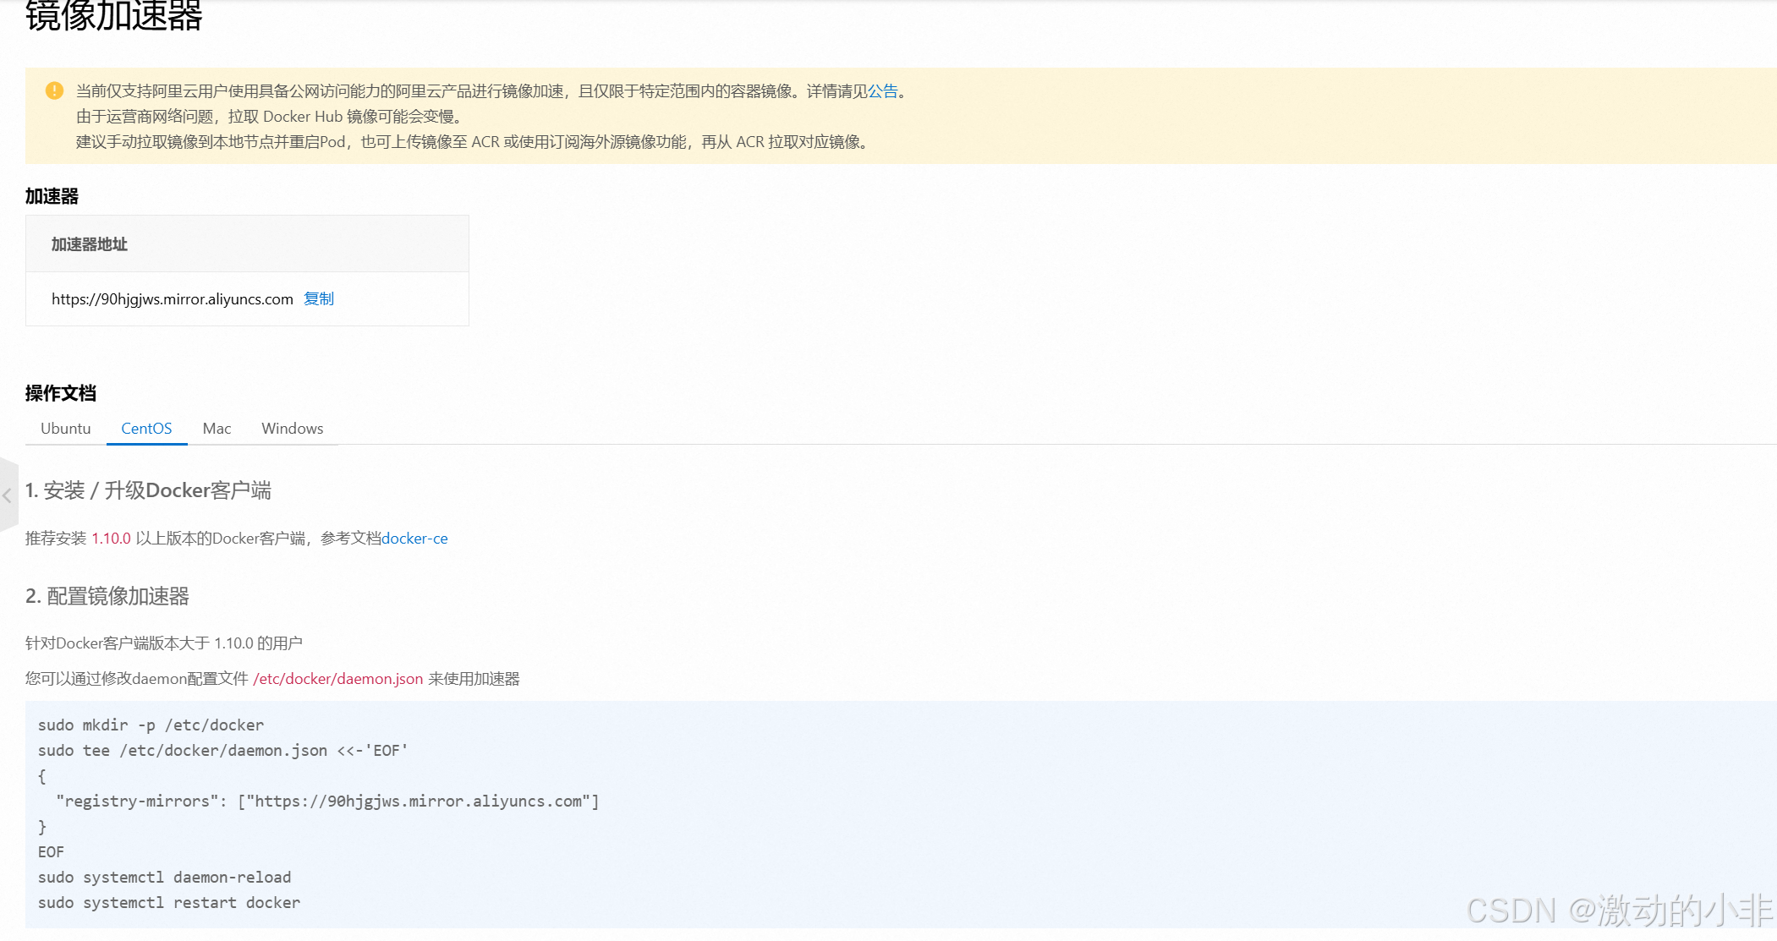Click the sudo systemctl daemon-reload line
This screenshot has height=941, width=1777.
164,878
